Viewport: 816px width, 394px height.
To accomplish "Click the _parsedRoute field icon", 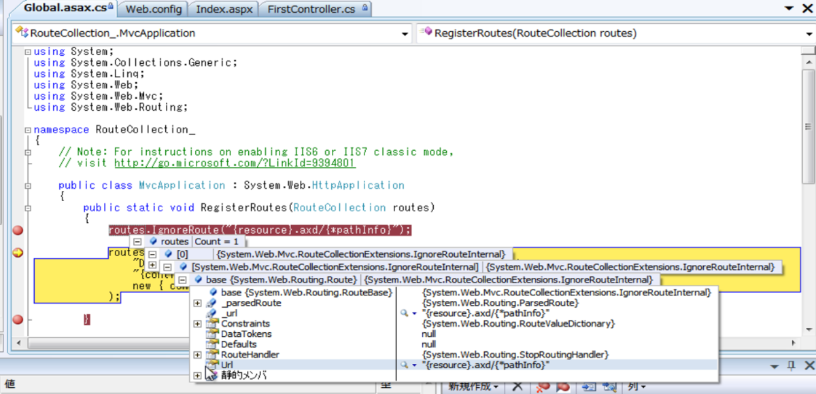I will (x=211, y=303).
